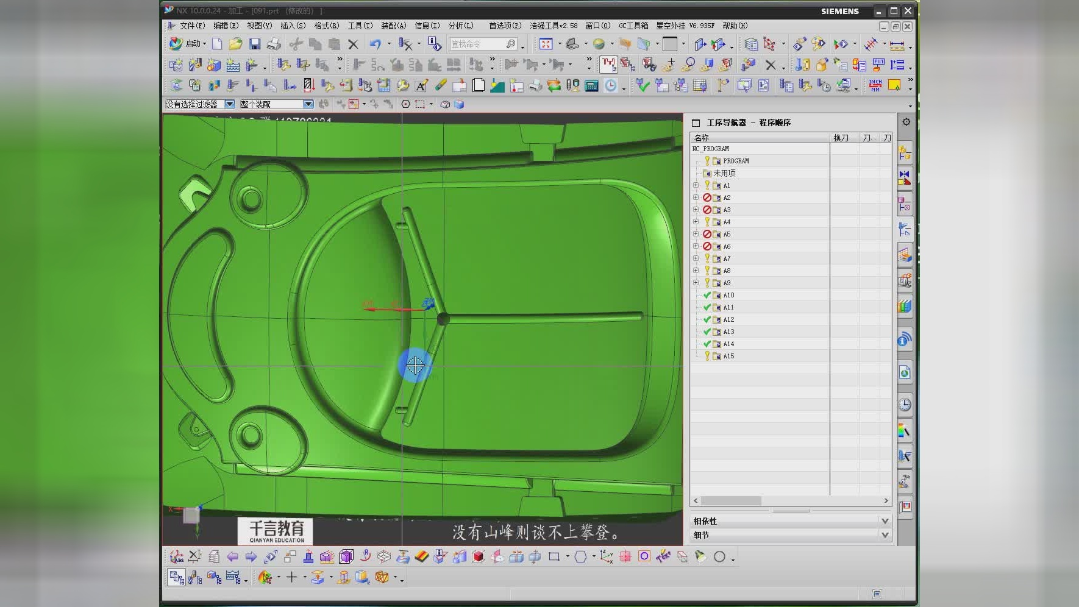1079x607 pixels.
Task: Click the Print icon in the toolbar
Action: [274, 44]
